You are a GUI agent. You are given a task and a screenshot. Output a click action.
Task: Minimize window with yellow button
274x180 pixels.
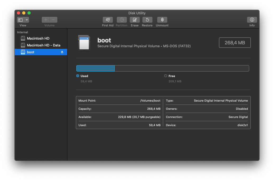24,13
